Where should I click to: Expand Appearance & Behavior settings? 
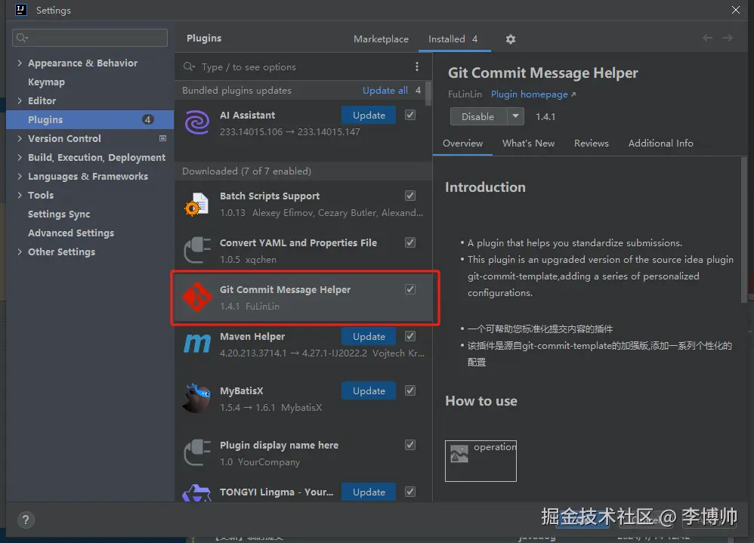point(20,63)
